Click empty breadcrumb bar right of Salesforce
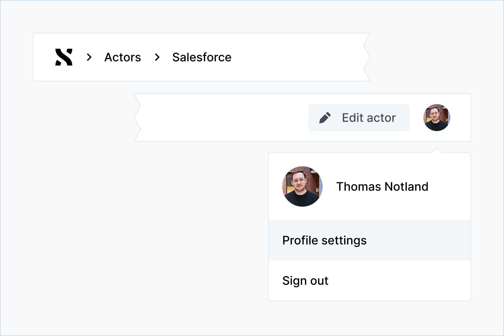Screen dimensions: 504x336 297,57
